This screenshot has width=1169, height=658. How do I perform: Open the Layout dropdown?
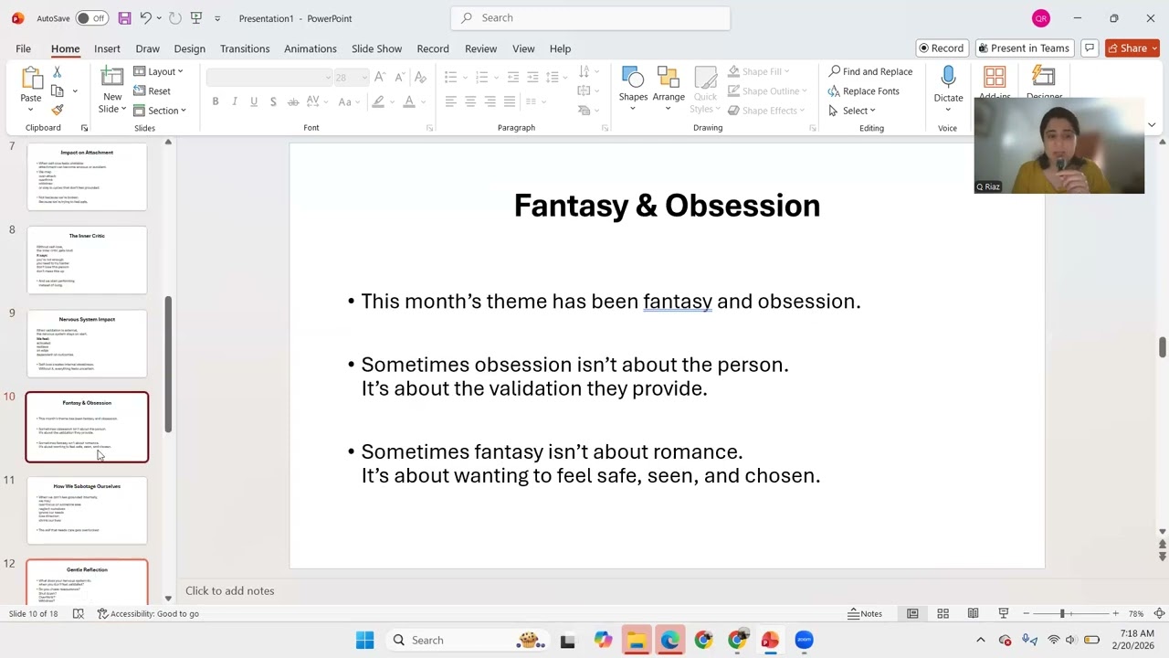158,71
